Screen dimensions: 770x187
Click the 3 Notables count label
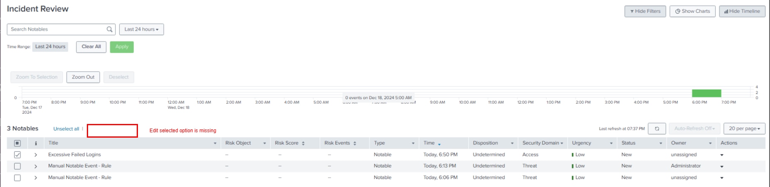click(x=22, y=129)
